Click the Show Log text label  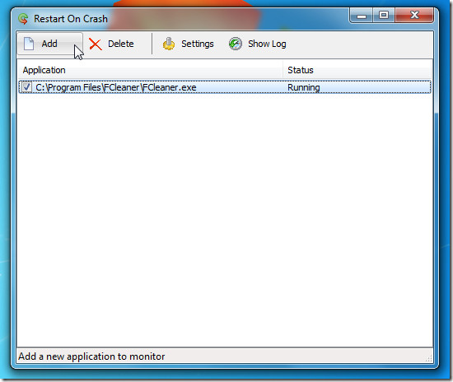click(267, 44)
